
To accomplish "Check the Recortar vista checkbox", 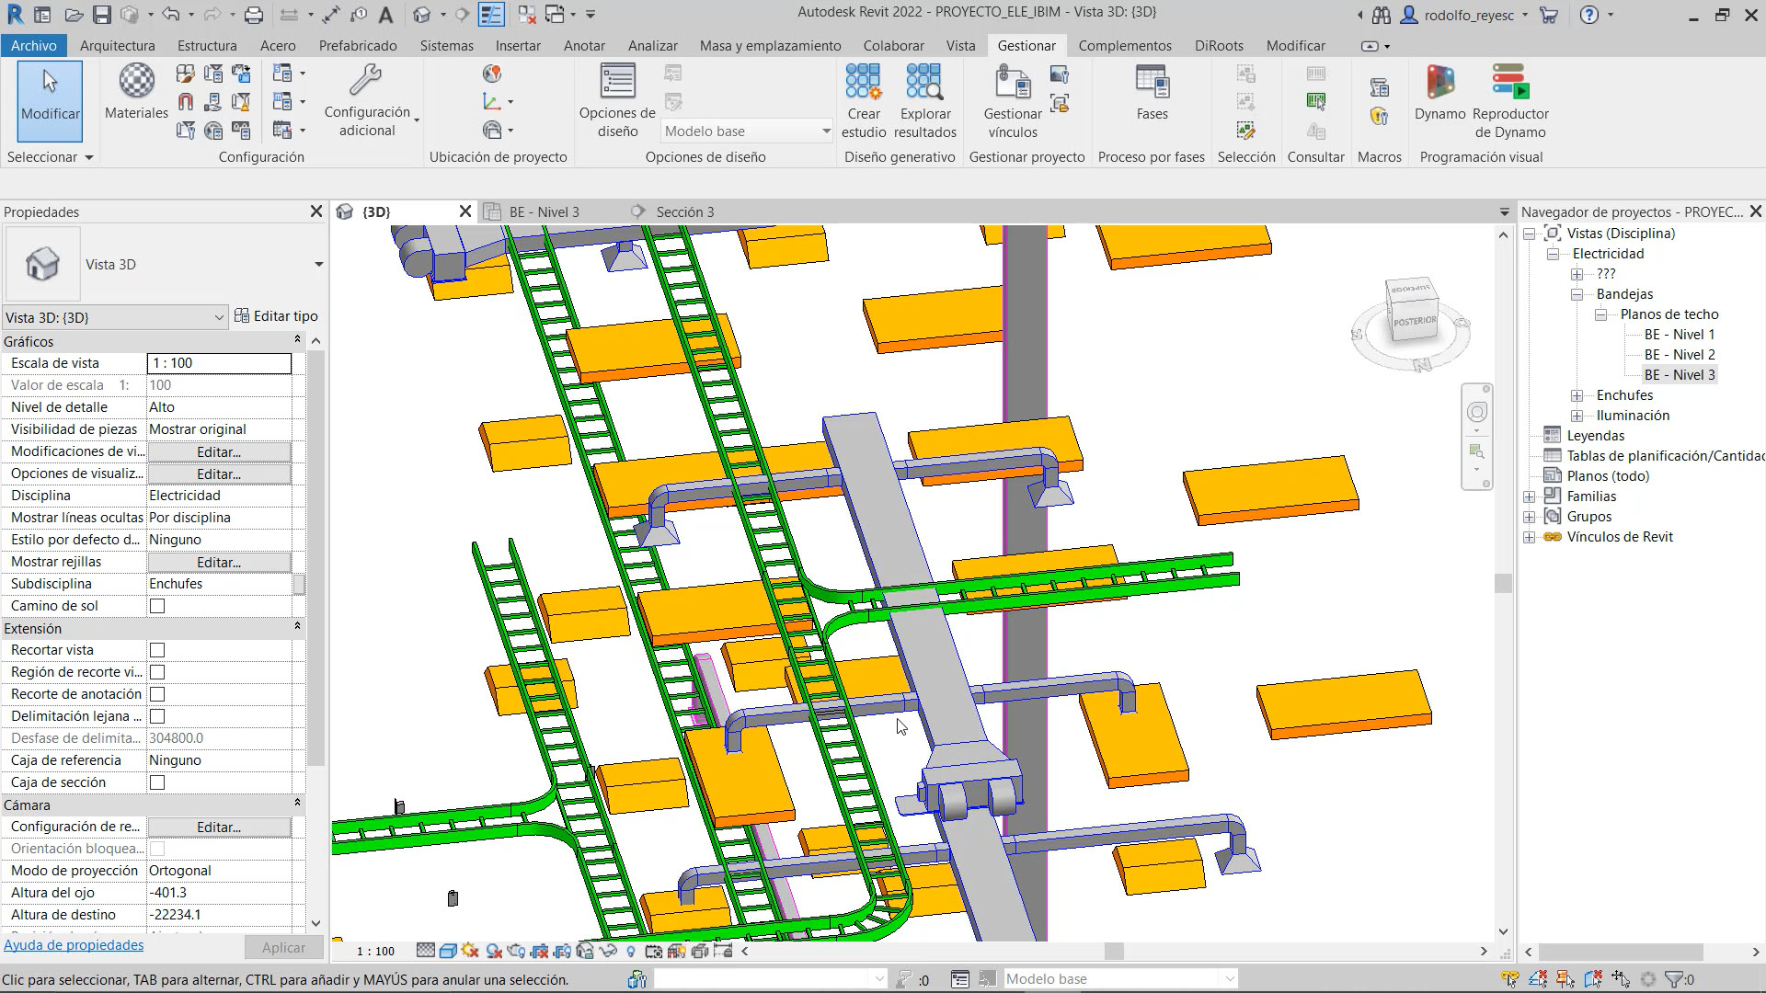I will (x=156, y=649).
